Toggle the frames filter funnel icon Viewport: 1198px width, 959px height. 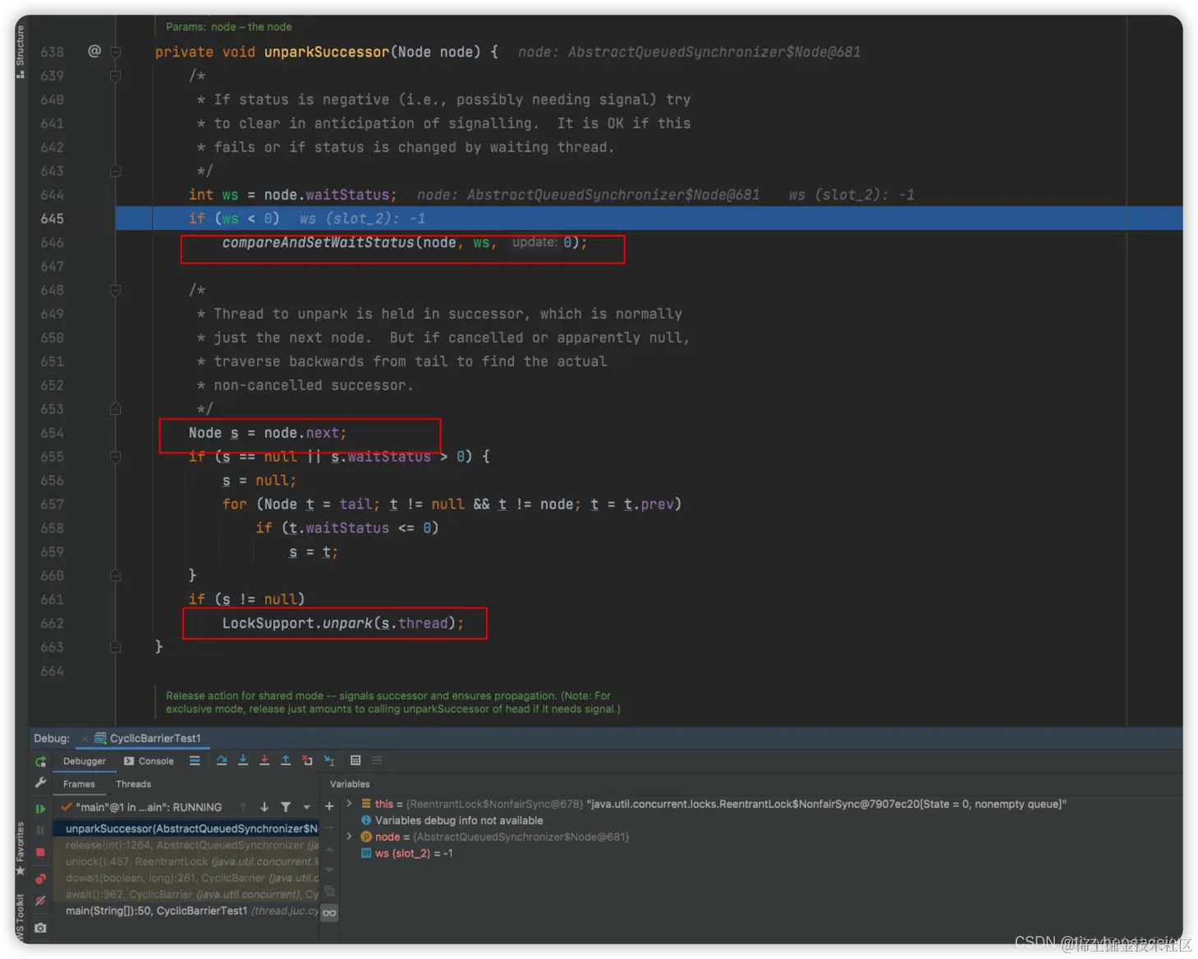coord(286,807)
